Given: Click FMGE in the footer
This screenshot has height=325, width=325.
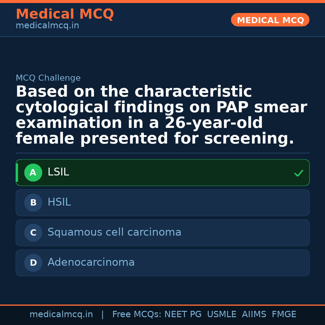Looking at the screenshot, I should [284, 314].
